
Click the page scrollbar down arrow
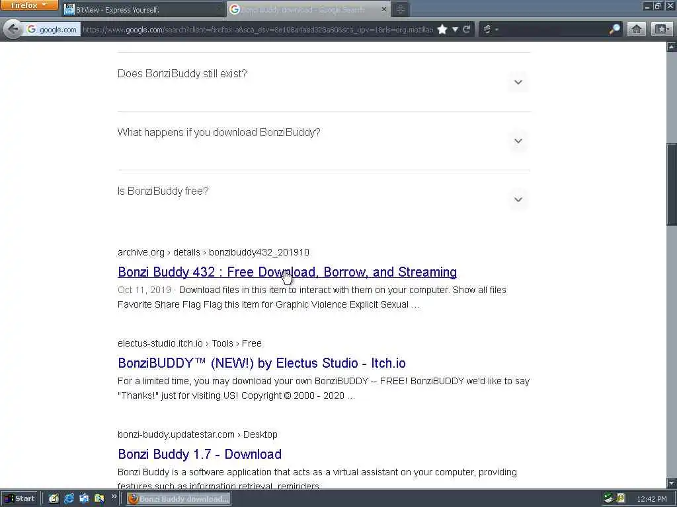point(672,483)
